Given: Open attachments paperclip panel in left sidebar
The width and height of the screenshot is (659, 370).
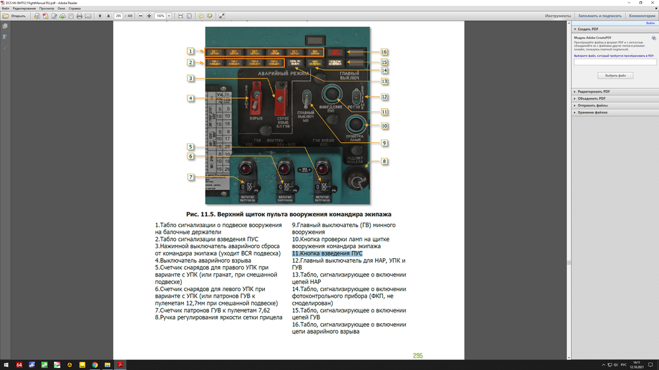Looking at the screenshot, I should pyautogui.click(x=5, y=48).
